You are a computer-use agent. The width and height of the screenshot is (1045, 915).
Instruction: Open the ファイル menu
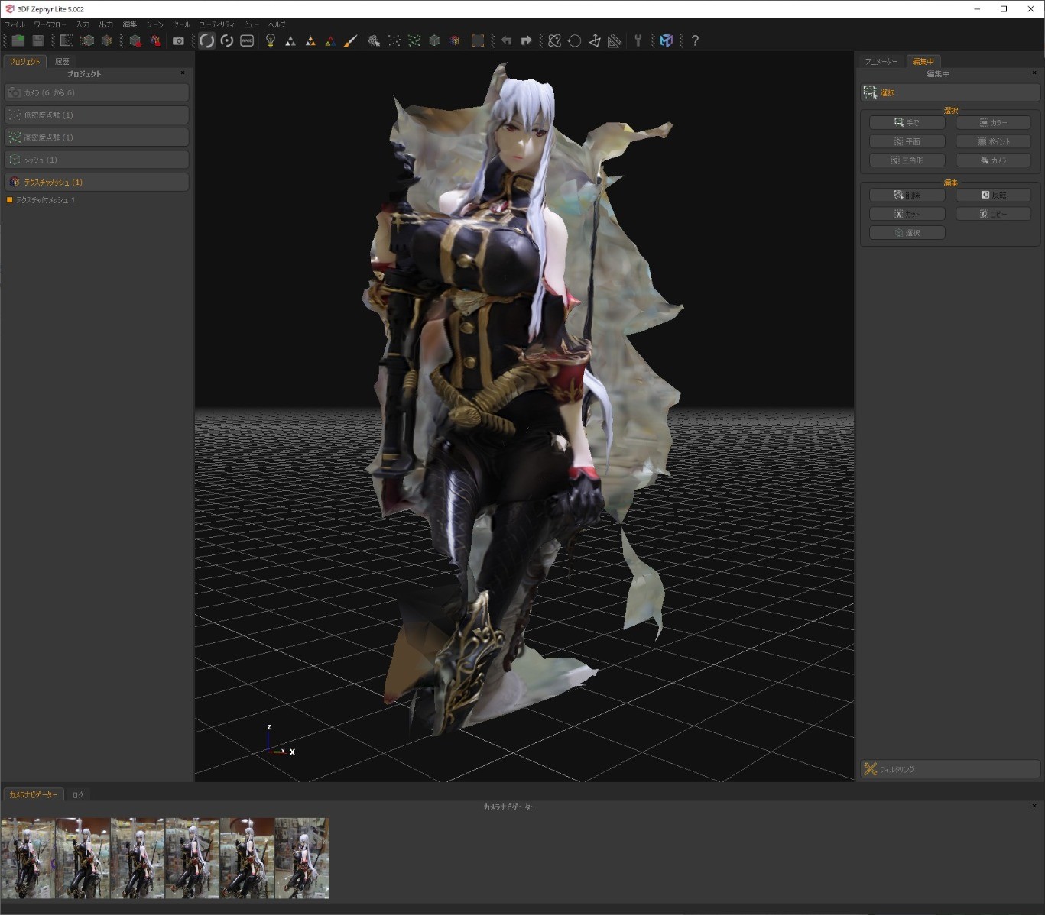click(15, 24)
